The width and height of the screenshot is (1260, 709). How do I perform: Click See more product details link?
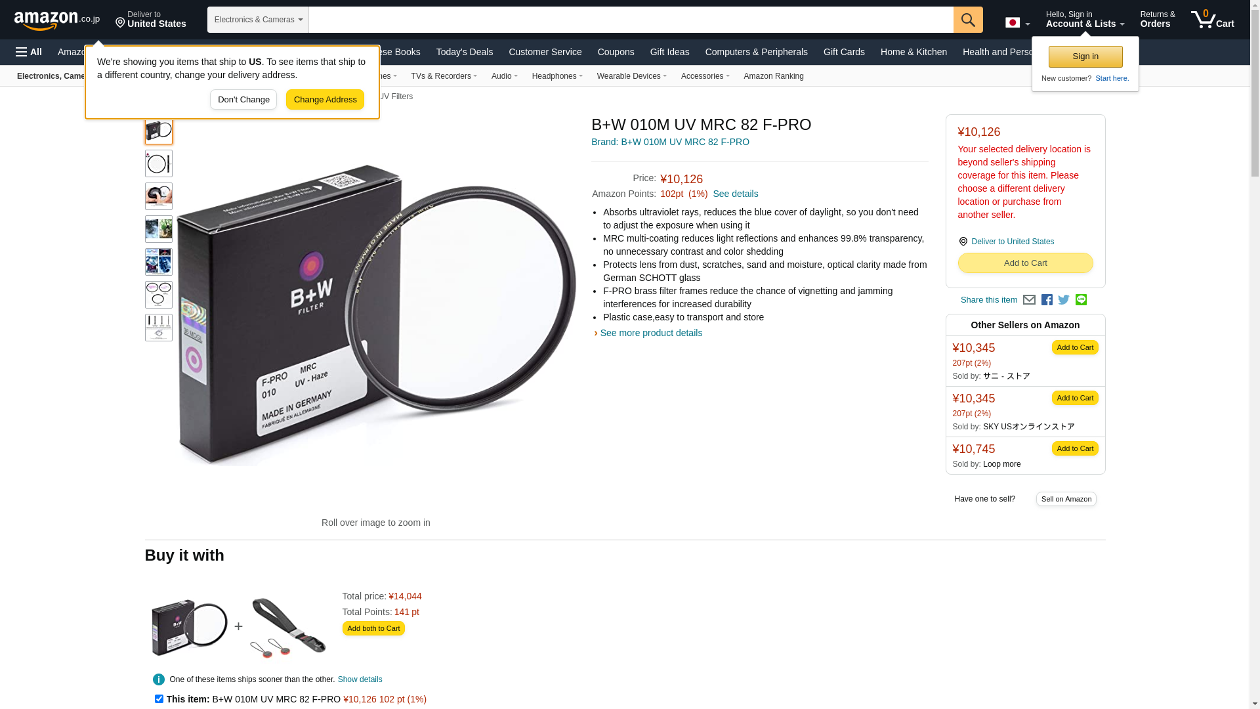tap(650, 333)
